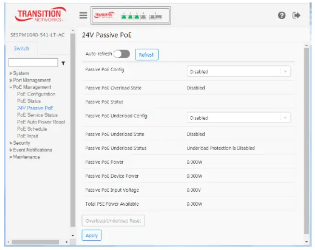Open the help question mark icon
The height and width of the screenshot is (250, 315).
point(282,15)
